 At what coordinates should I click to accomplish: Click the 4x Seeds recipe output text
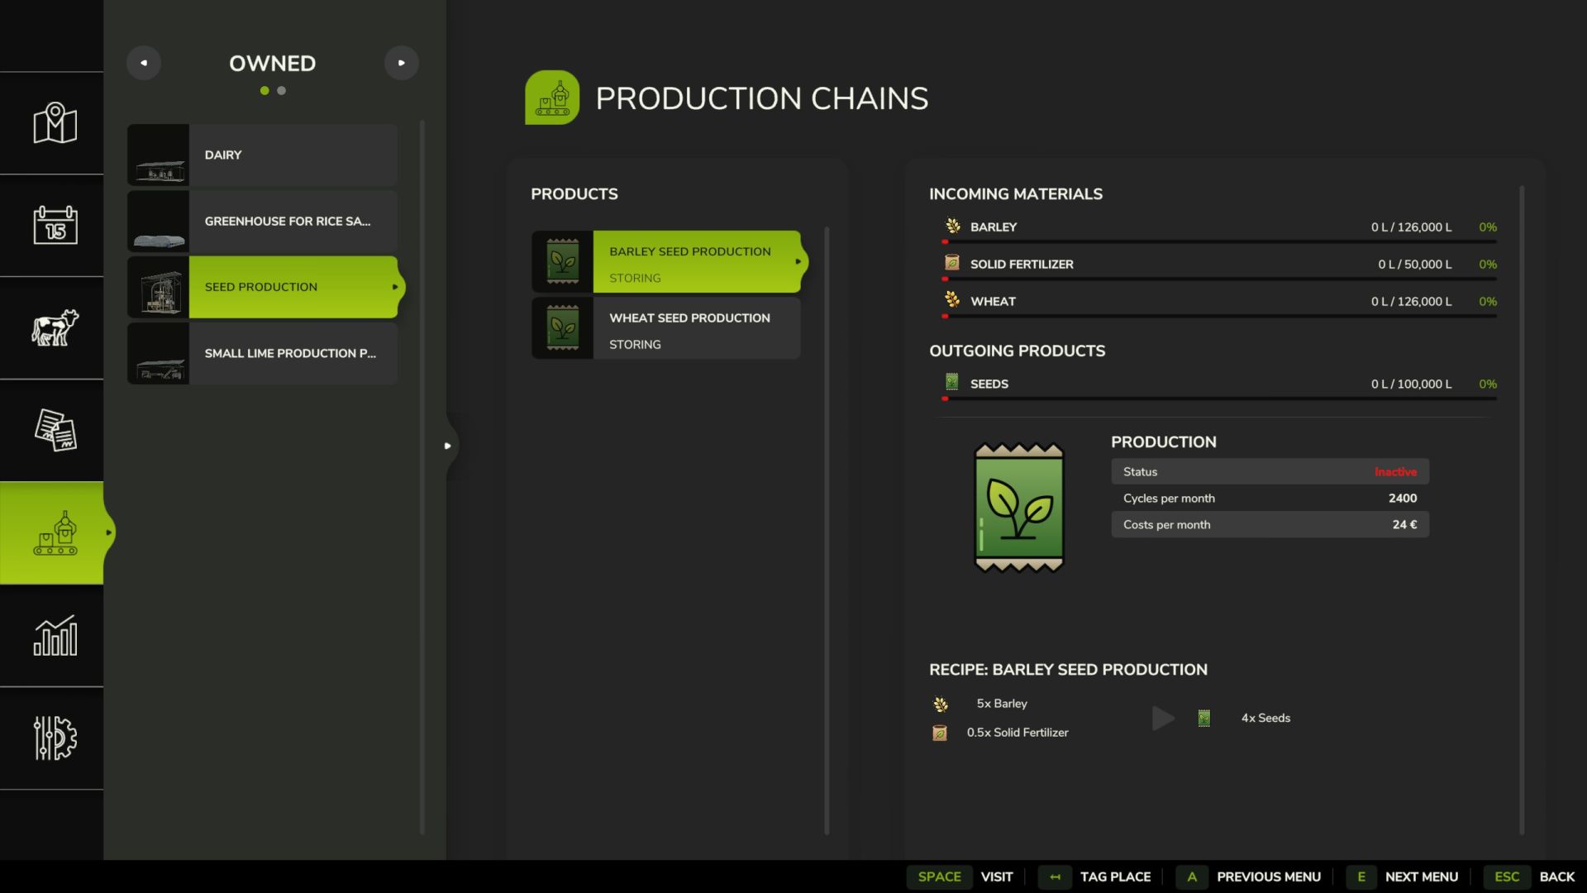point(1265,718)
